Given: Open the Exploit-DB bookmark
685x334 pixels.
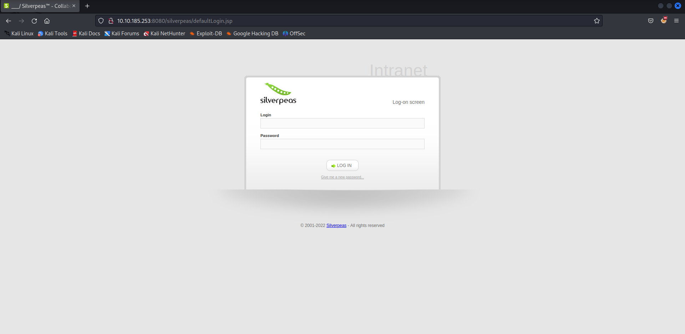Looking at the screenshot, I should coord(205,34).
